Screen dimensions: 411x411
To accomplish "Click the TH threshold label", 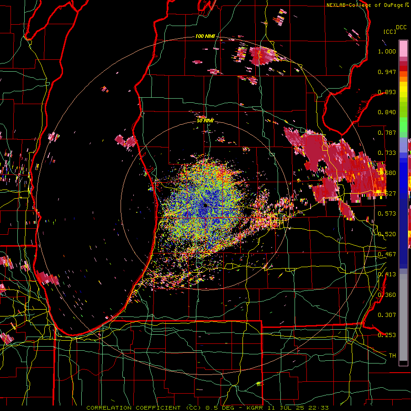I will click(392, 356).
